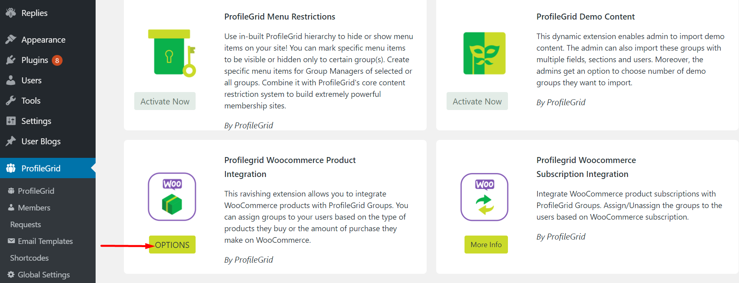
Task: Open the Email Templates menu item
Action: [x=45, y=241]
